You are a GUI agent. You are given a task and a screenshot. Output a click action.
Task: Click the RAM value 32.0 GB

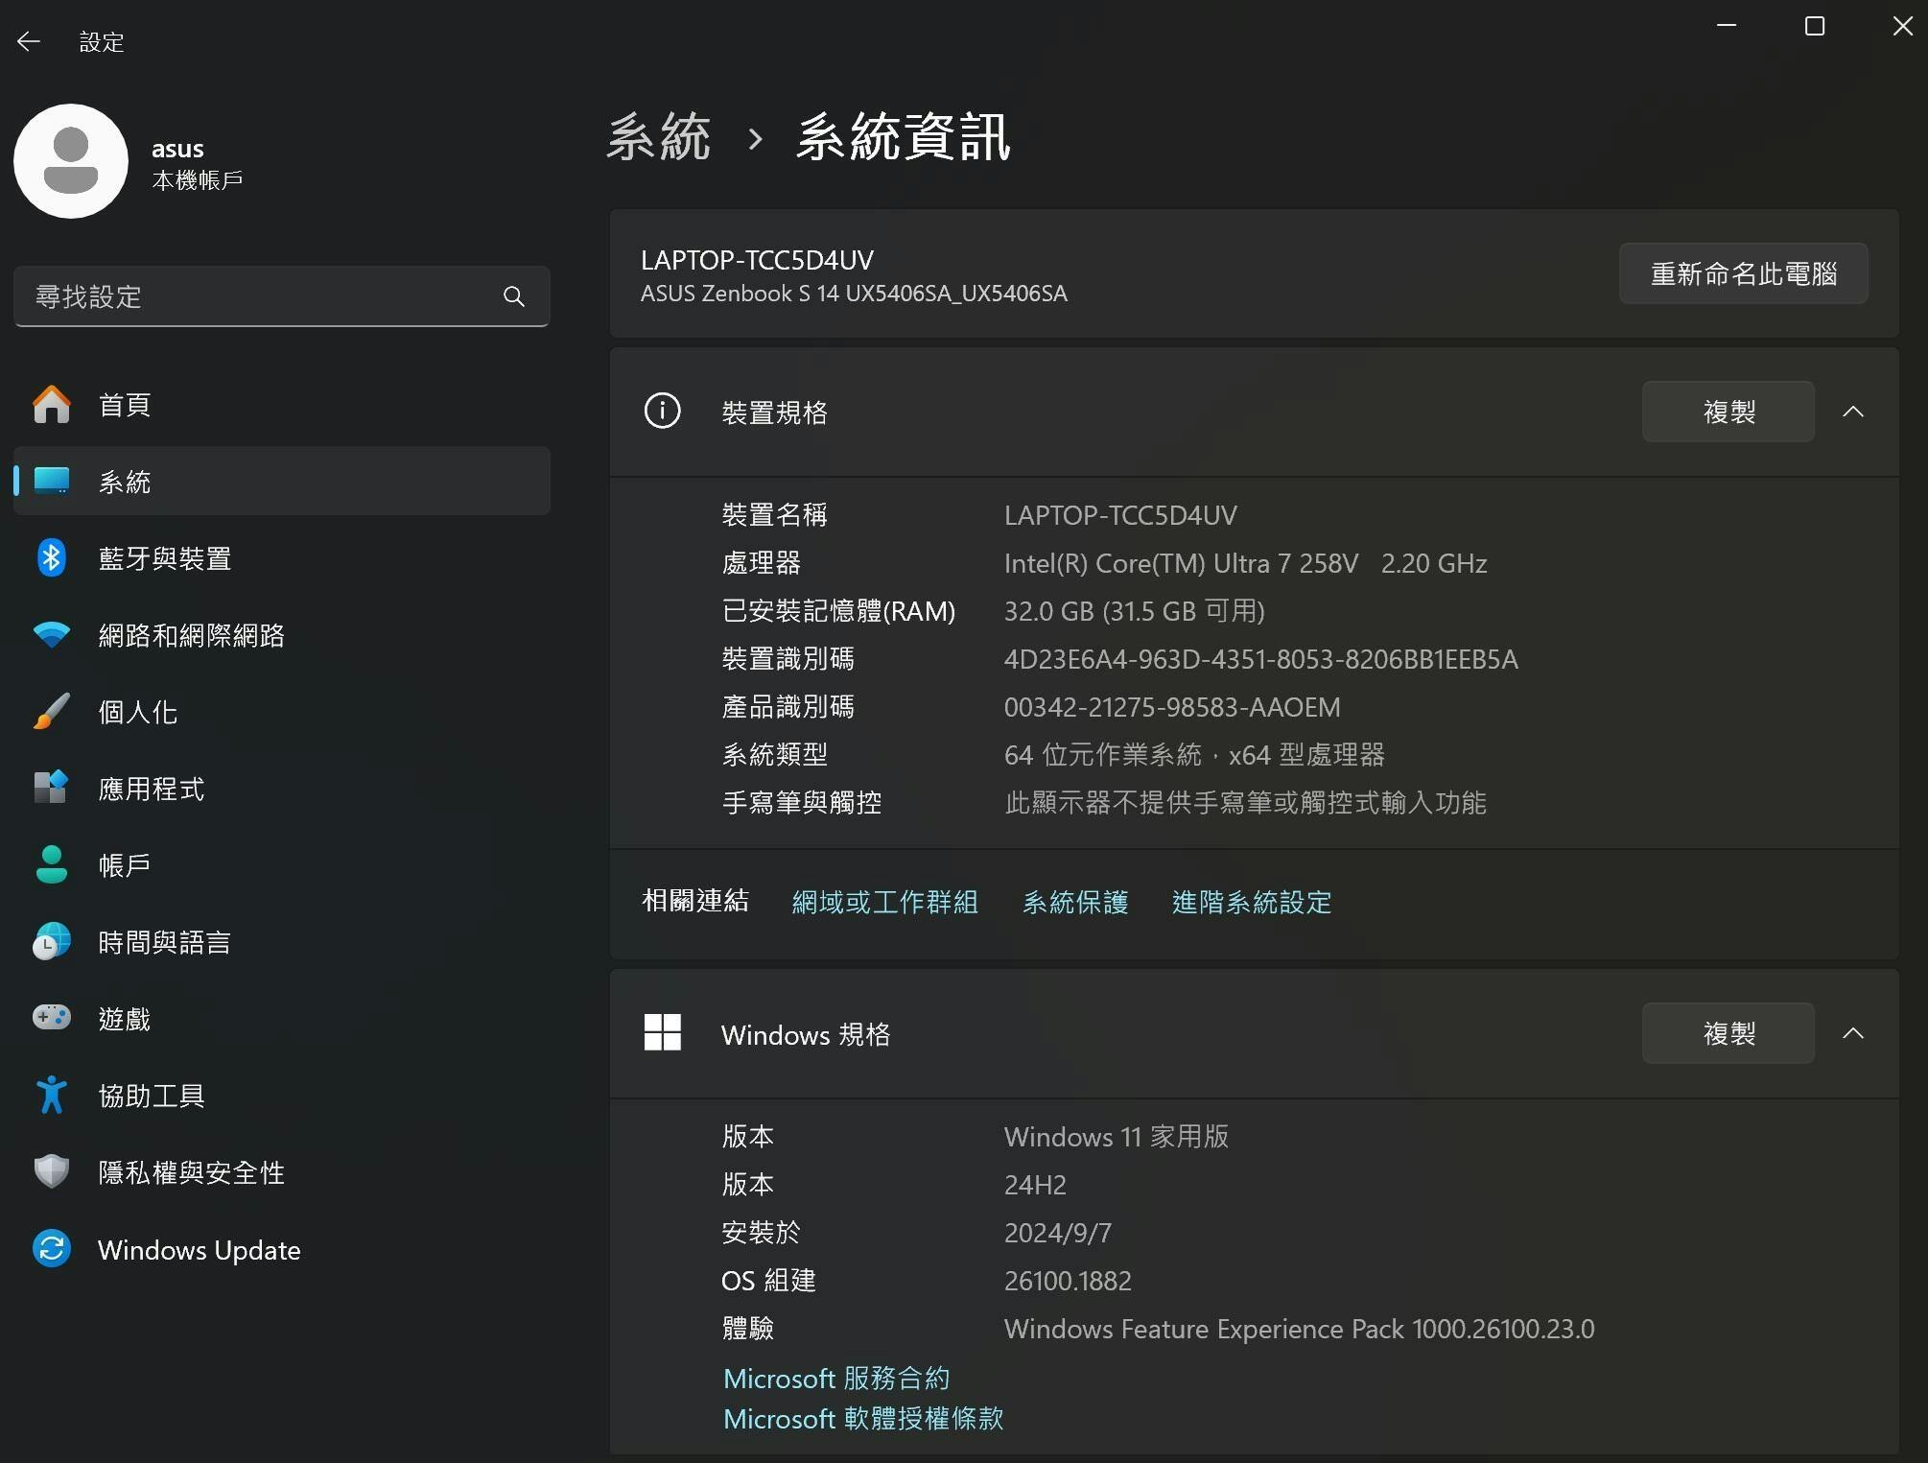(x=1134, y=611)
